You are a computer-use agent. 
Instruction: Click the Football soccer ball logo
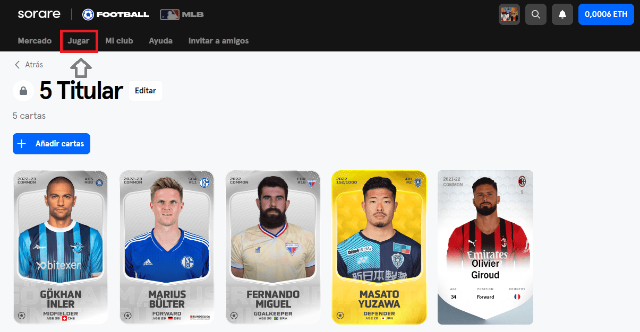(x=88, y=14)
